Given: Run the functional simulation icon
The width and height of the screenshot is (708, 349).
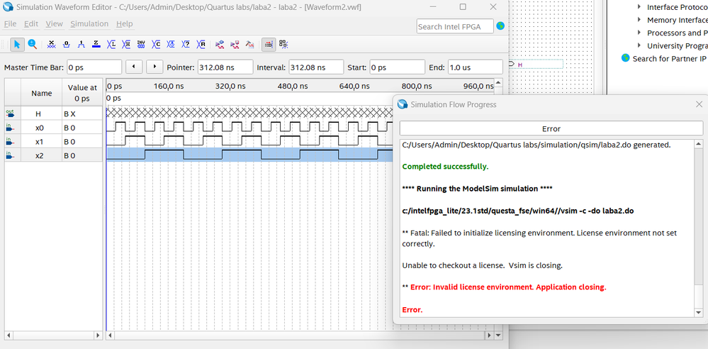Looking at the screenshot, I should click(220, 44).
